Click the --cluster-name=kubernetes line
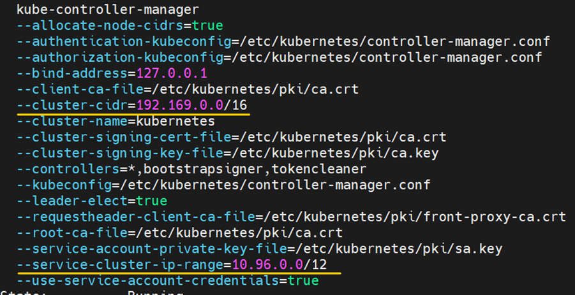 [116, 121]
